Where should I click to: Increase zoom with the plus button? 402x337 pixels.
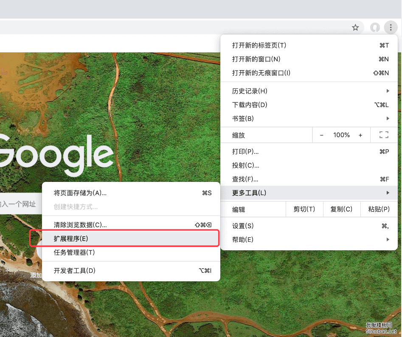[360, 135]
